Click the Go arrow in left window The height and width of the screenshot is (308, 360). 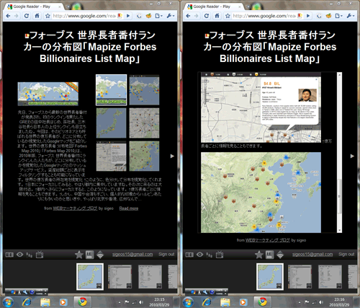(128, 16)
